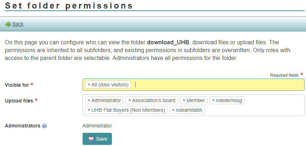Click the Save button's disk icon

click(91, 139)
